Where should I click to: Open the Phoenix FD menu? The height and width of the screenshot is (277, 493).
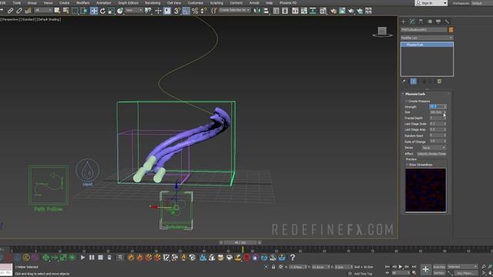287,3
